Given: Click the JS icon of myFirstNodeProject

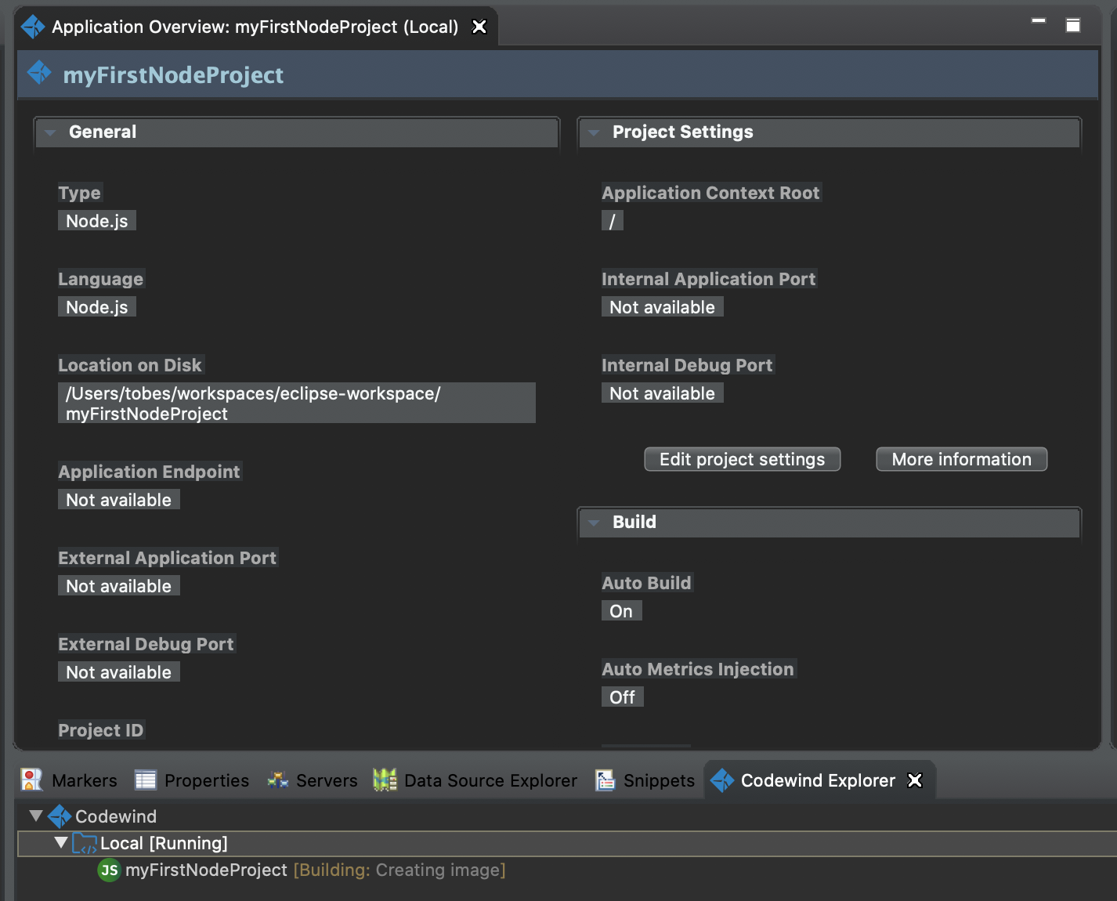Looking at the screenshot, I should (x=109, y=870).
